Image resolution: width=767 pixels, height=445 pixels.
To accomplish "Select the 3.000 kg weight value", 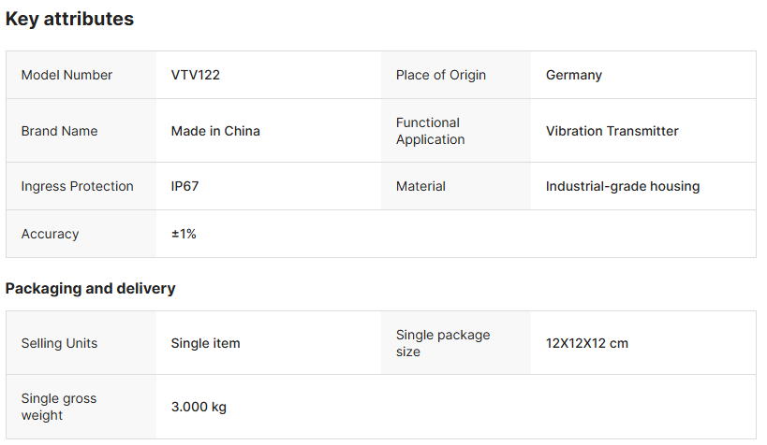I will [x=199, y=407].
